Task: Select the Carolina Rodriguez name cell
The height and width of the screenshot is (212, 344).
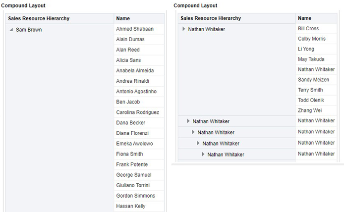Action: click(139, 112)
